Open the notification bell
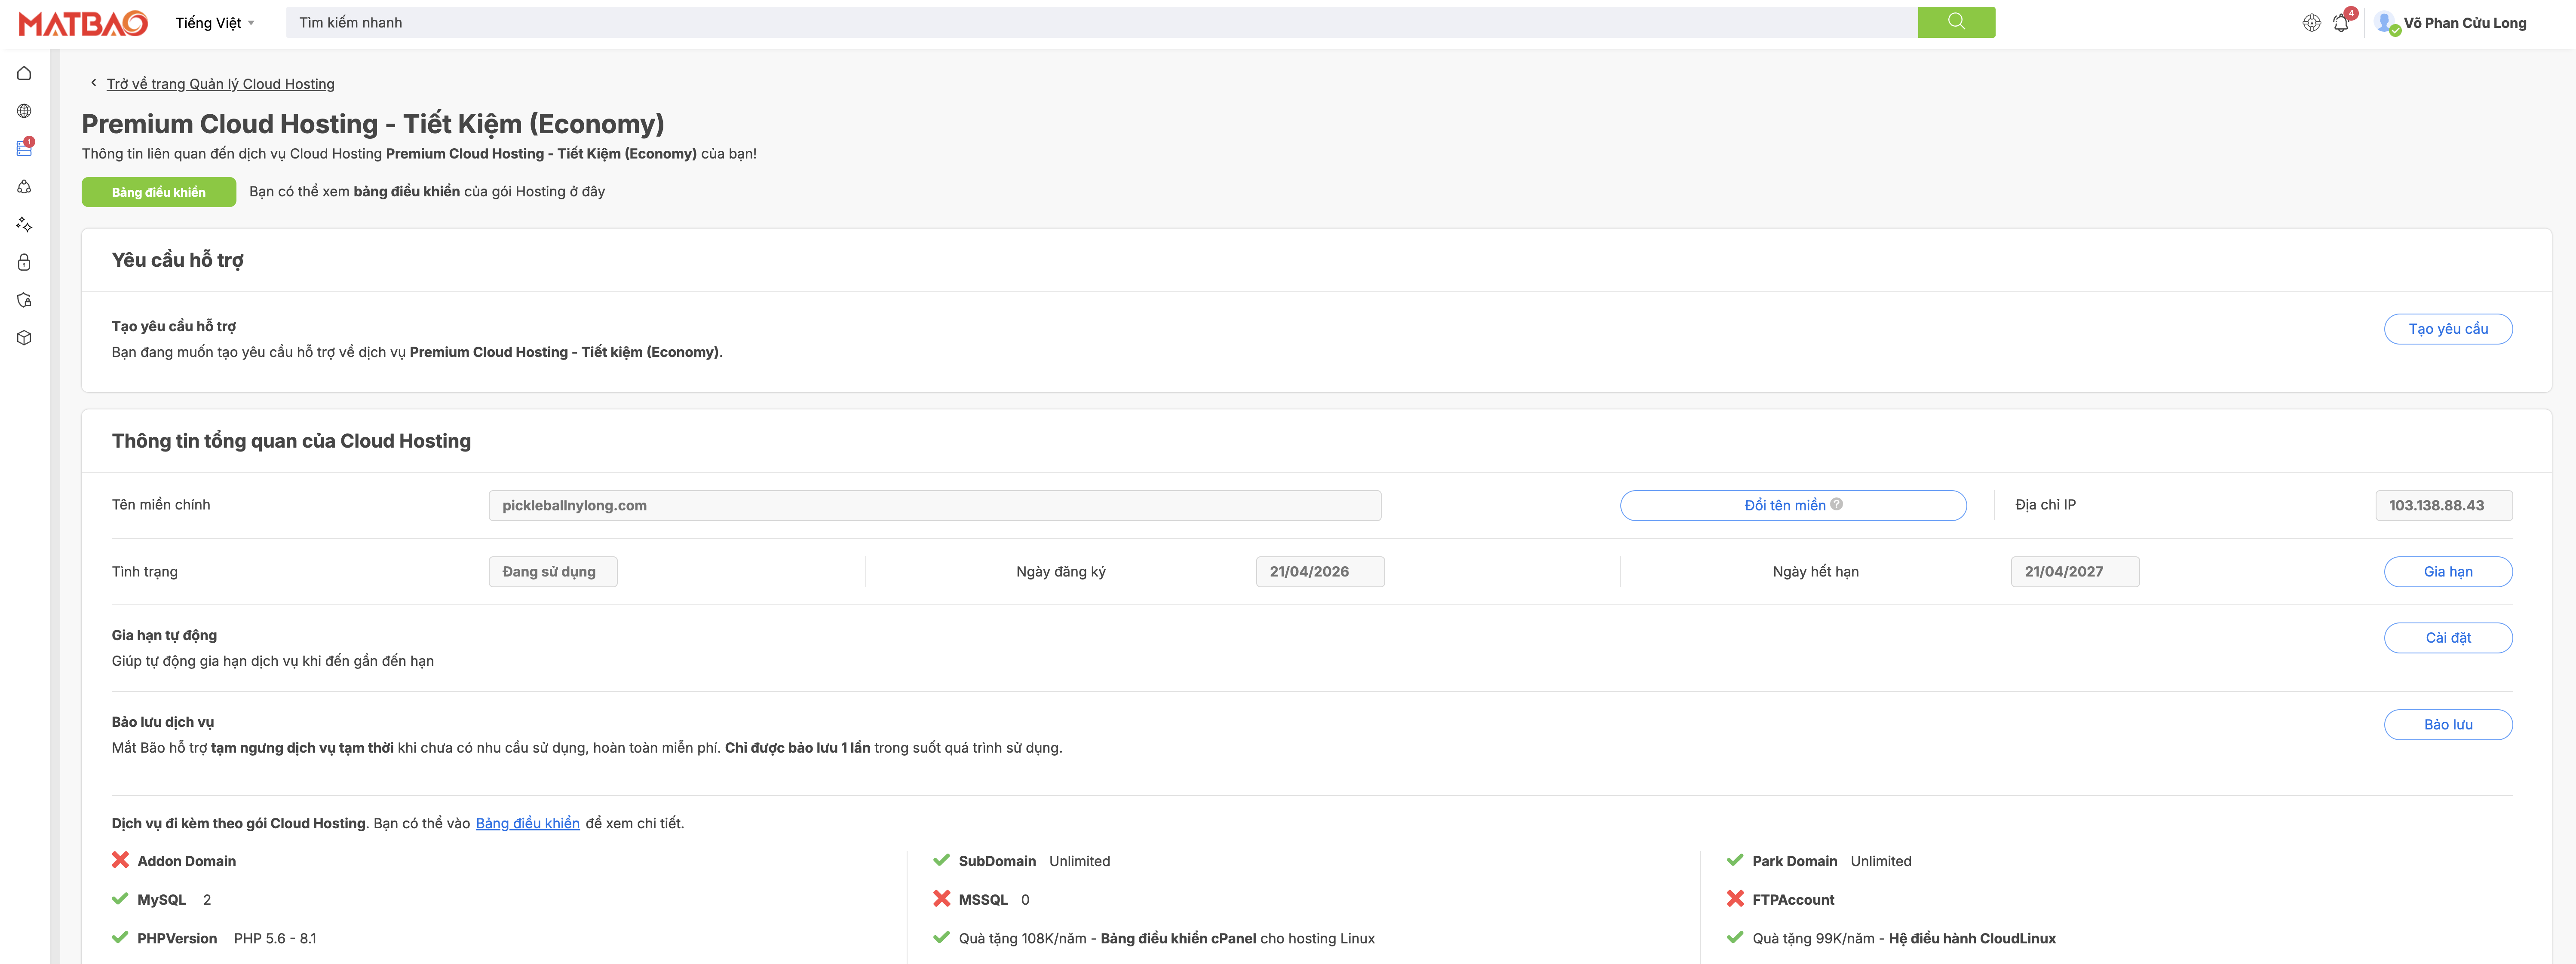The height and width of the screenshot is (964, 2576). click(x=2341, y=23)
